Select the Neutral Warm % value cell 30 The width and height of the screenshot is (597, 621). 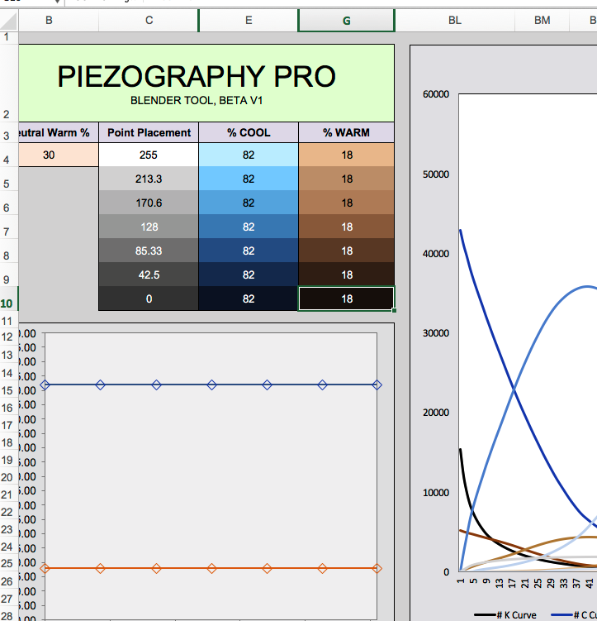pyautogui.click(x=50, y=155)
